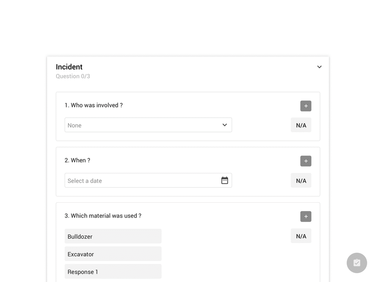
Task: Click the floating clipboard checklist button
Action: [x=357, y=263]
